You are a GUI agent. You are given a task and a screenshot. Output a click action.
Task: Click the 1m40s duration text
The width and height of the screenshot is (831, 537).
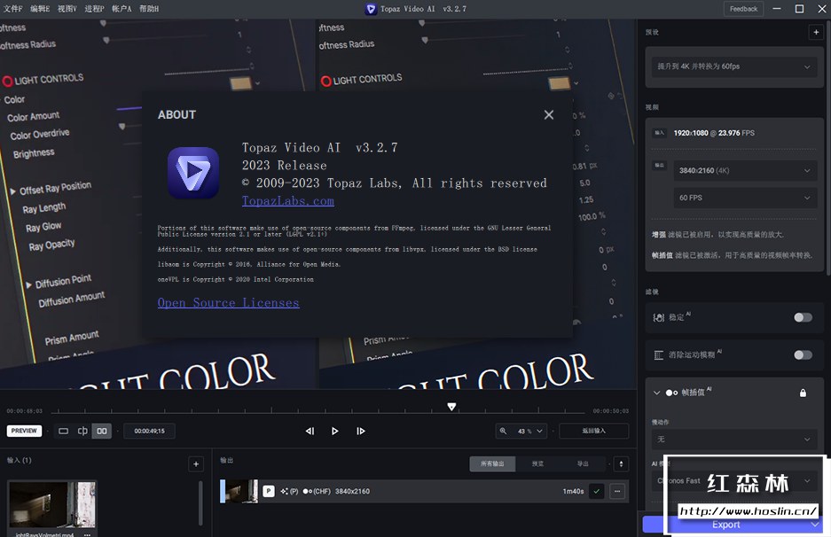coord(573,492)
